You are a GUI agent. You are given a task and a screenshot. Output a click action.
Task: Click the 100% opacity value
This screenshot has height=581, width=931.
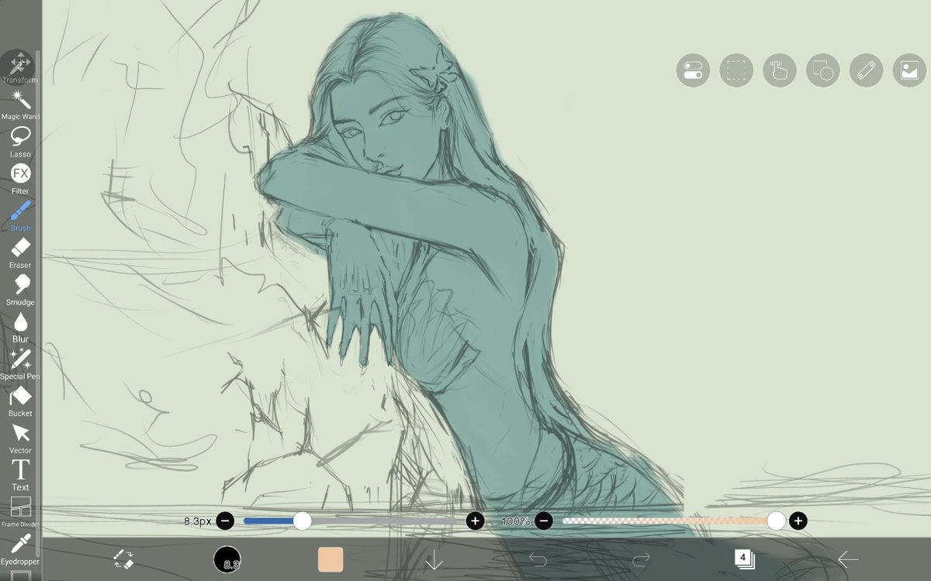pyautogui.click(x=516, y=521)
